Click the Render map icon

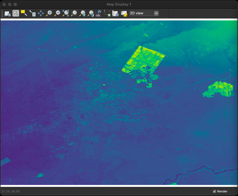pos(7,13)
